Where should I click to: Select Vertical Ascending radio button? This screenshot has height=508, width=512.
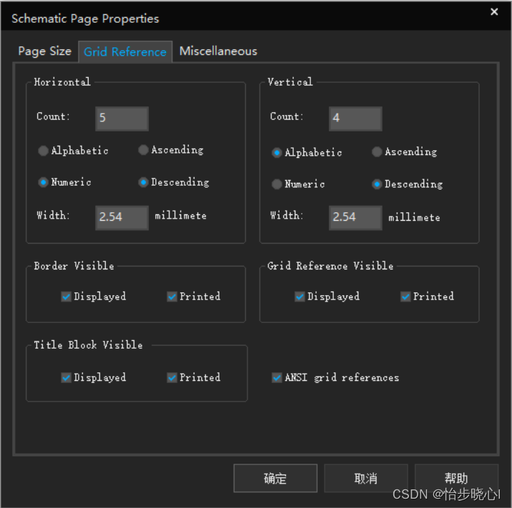point(377,152)
